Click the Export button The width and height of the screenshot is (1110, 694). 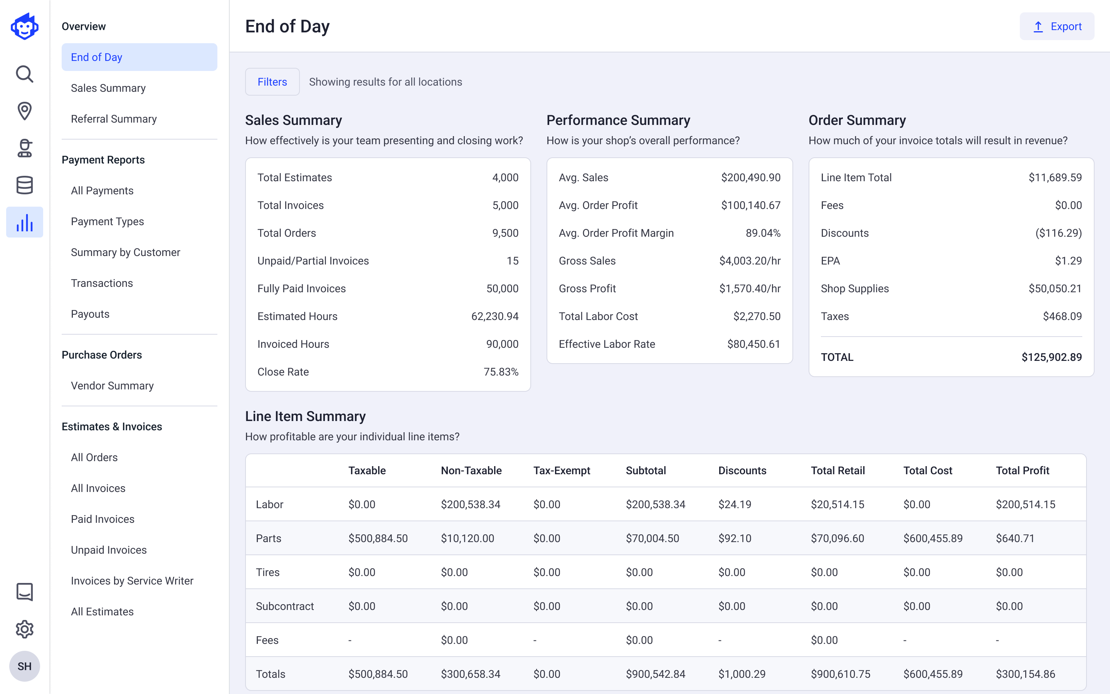[x=1057, y=26]
